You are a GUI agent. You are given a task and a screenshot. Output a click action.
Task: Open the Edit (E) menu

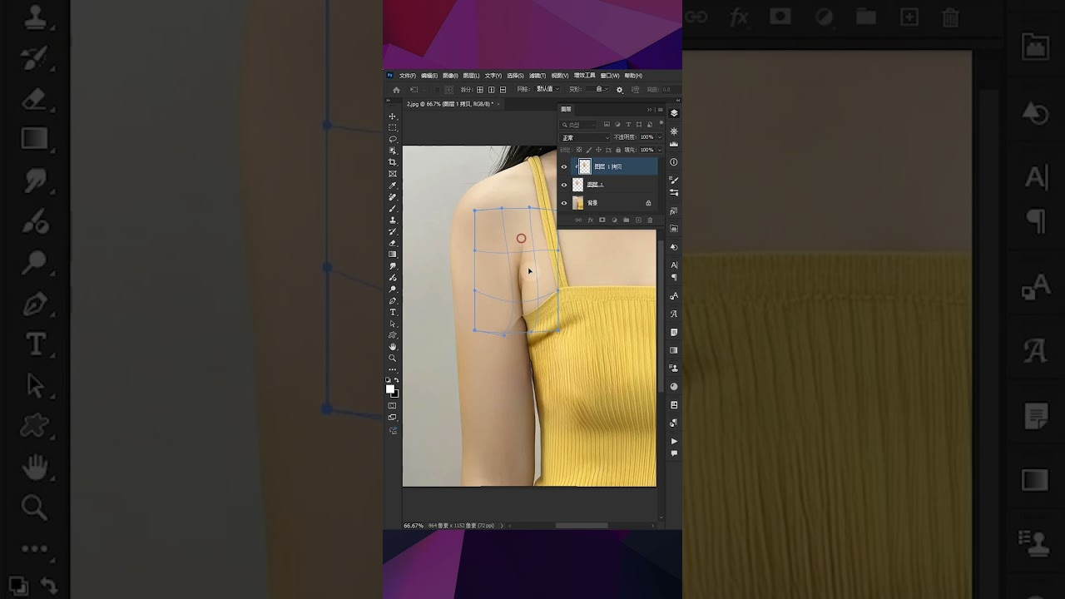point(429,76)
